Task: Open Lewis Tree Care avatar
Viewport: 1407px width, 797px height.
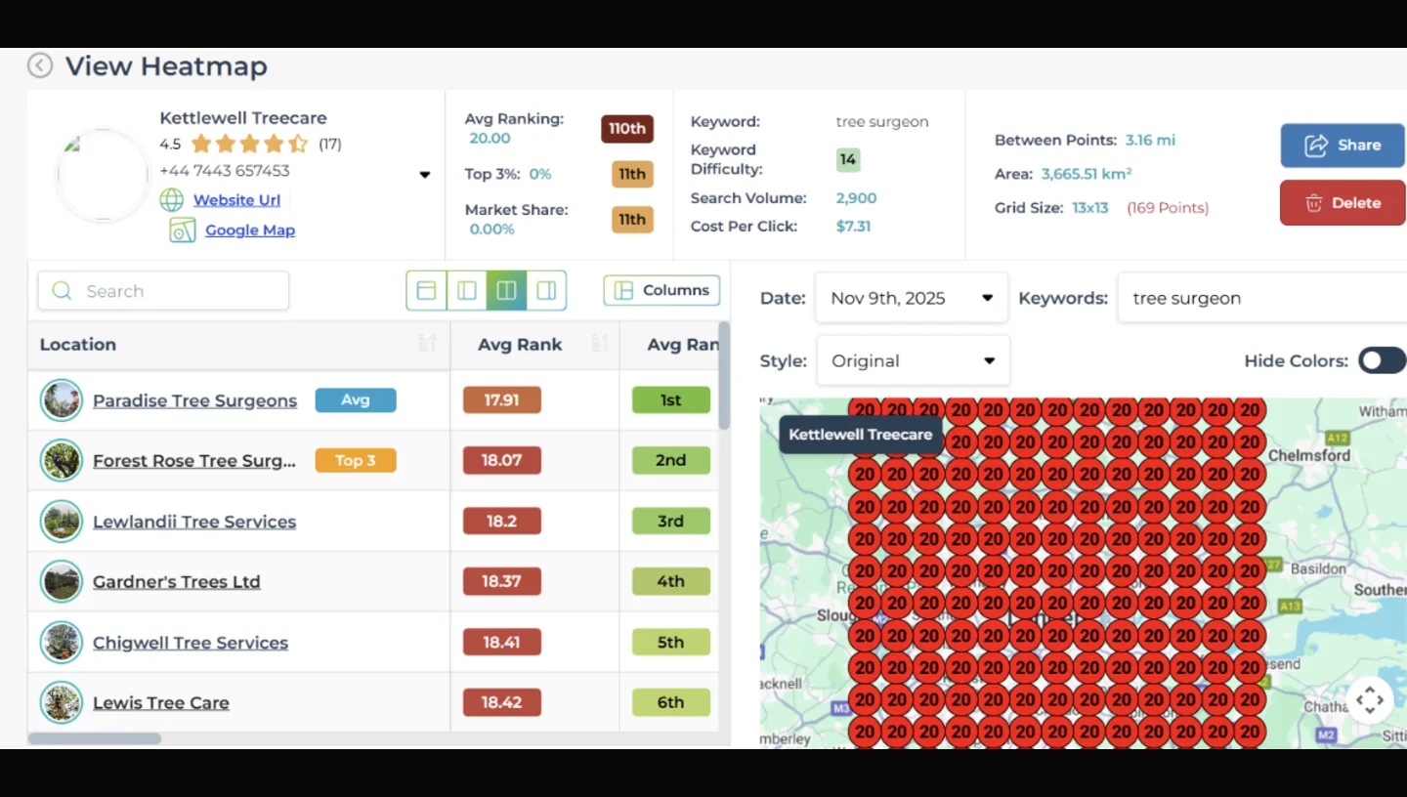Action: pos(62,703)
